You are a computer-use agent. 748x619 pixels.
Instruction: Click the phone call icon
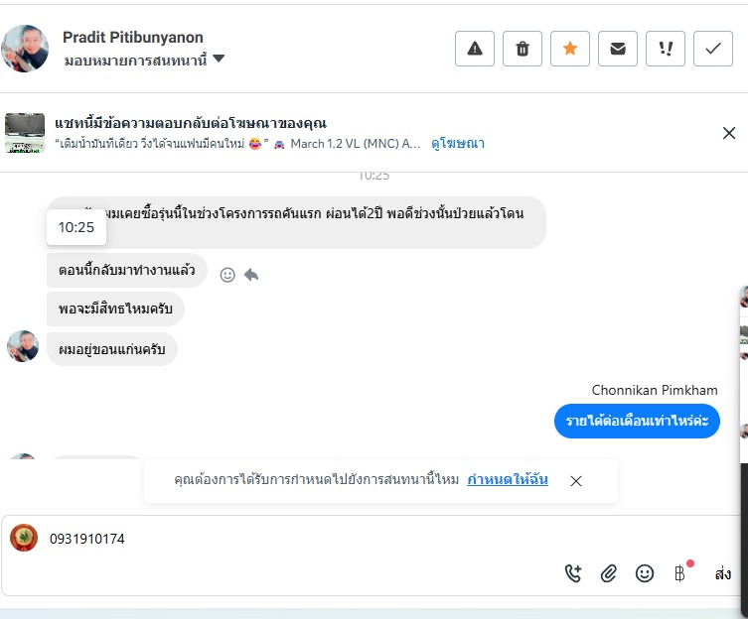(x=573, y=572)
